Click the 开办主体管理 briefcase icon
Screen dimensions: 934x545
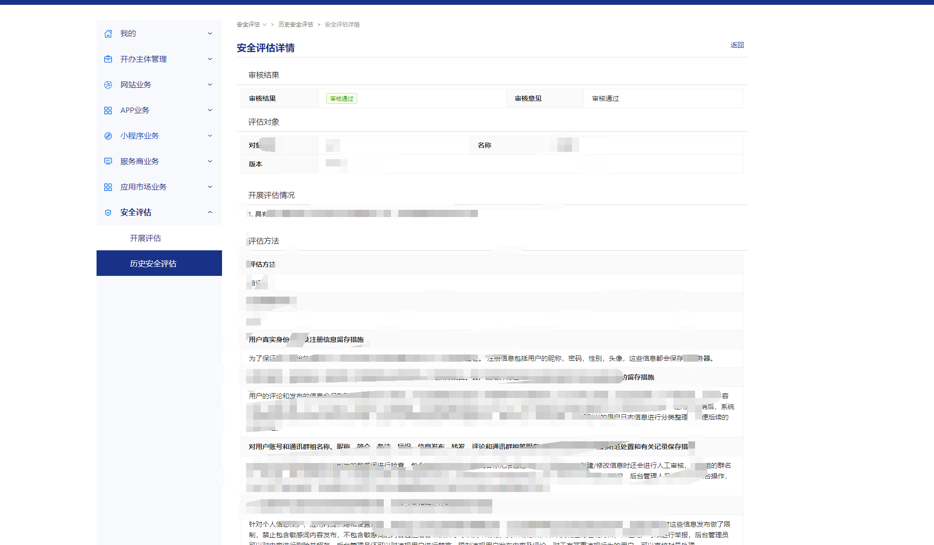108,59
